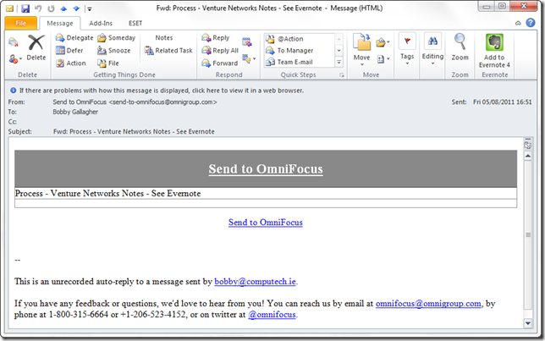Minimize the ribbon with caret icon
The height and width of the screenshot is (341, 545).
tap(518, 24)
